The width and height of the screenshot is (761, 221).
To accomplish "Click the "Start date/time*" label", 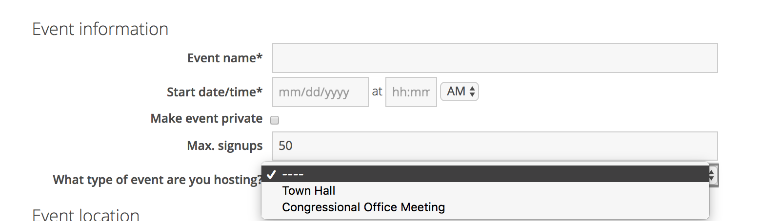I will [215, 92].
